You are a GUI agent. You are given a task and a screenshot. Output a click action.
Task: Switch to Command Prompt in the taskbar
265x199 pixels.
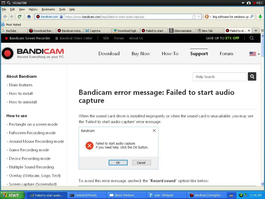(x=87, y=195)
